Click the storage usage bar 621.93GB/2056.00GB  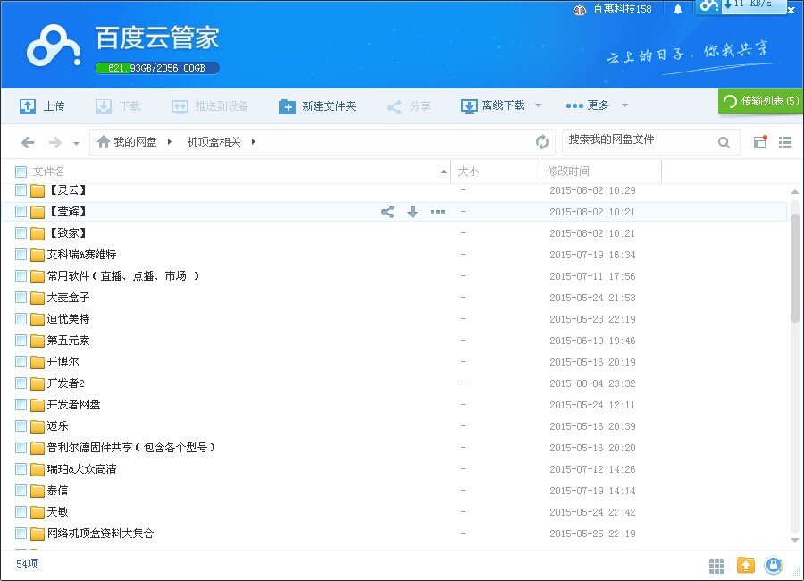(x=157, y=68)
